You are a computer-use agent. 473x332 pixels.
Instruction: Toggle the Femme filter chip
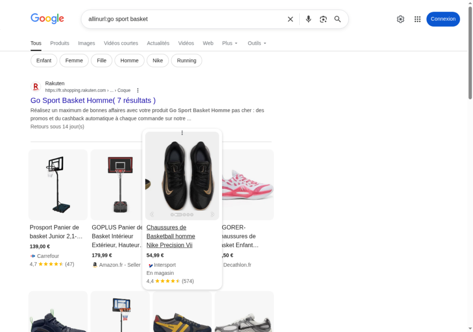[x=74, y=60]
